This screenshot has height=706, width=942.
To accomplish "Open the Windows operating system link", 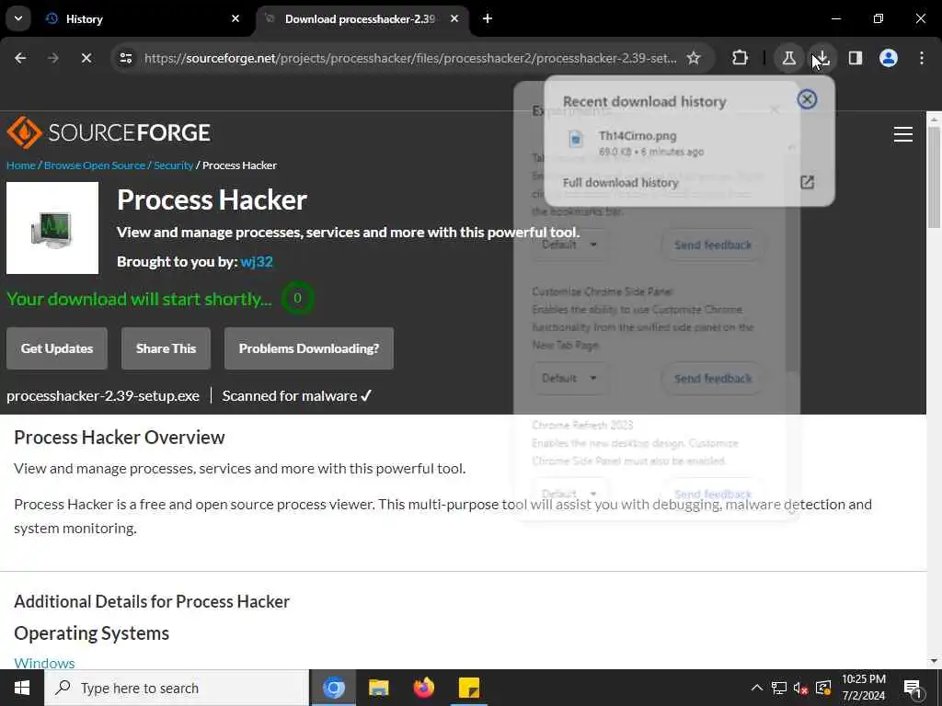I will tap(44, 663).
